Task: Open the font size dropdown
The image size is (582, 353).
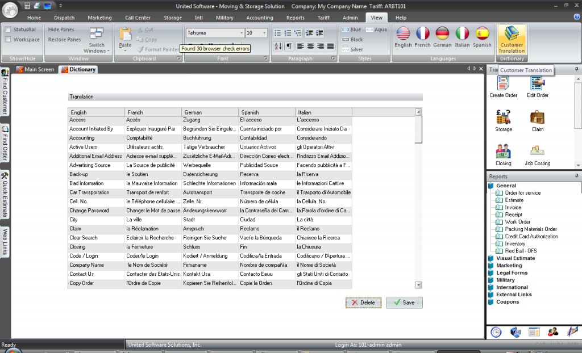Action: [x=264, y=33]
